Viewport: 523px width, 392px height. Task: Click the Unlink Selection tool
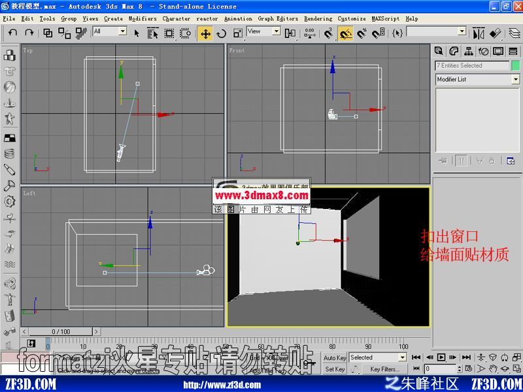pyautogui.click(x=64, y=33)
